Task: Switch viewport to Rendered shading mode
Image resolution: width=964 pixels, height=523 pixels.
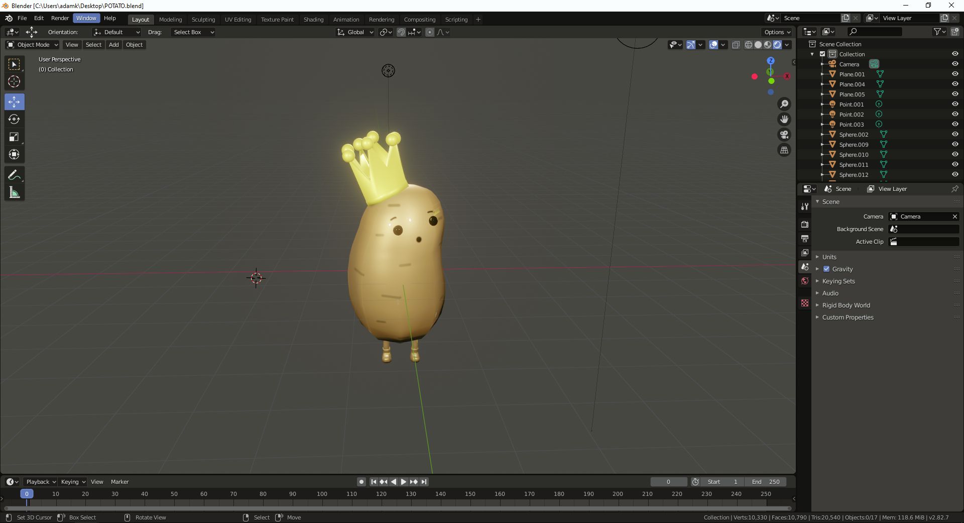Action: tap(777, 45)
